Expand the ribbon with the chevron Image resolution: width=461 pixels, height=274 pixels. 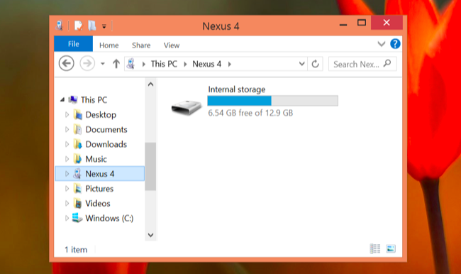[x=382, y=44]
